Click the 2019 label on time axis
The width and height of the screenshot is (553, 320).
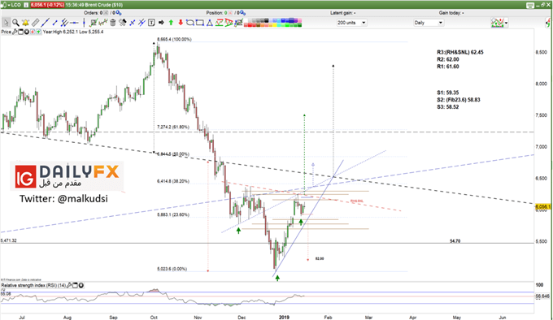[284, 318]
